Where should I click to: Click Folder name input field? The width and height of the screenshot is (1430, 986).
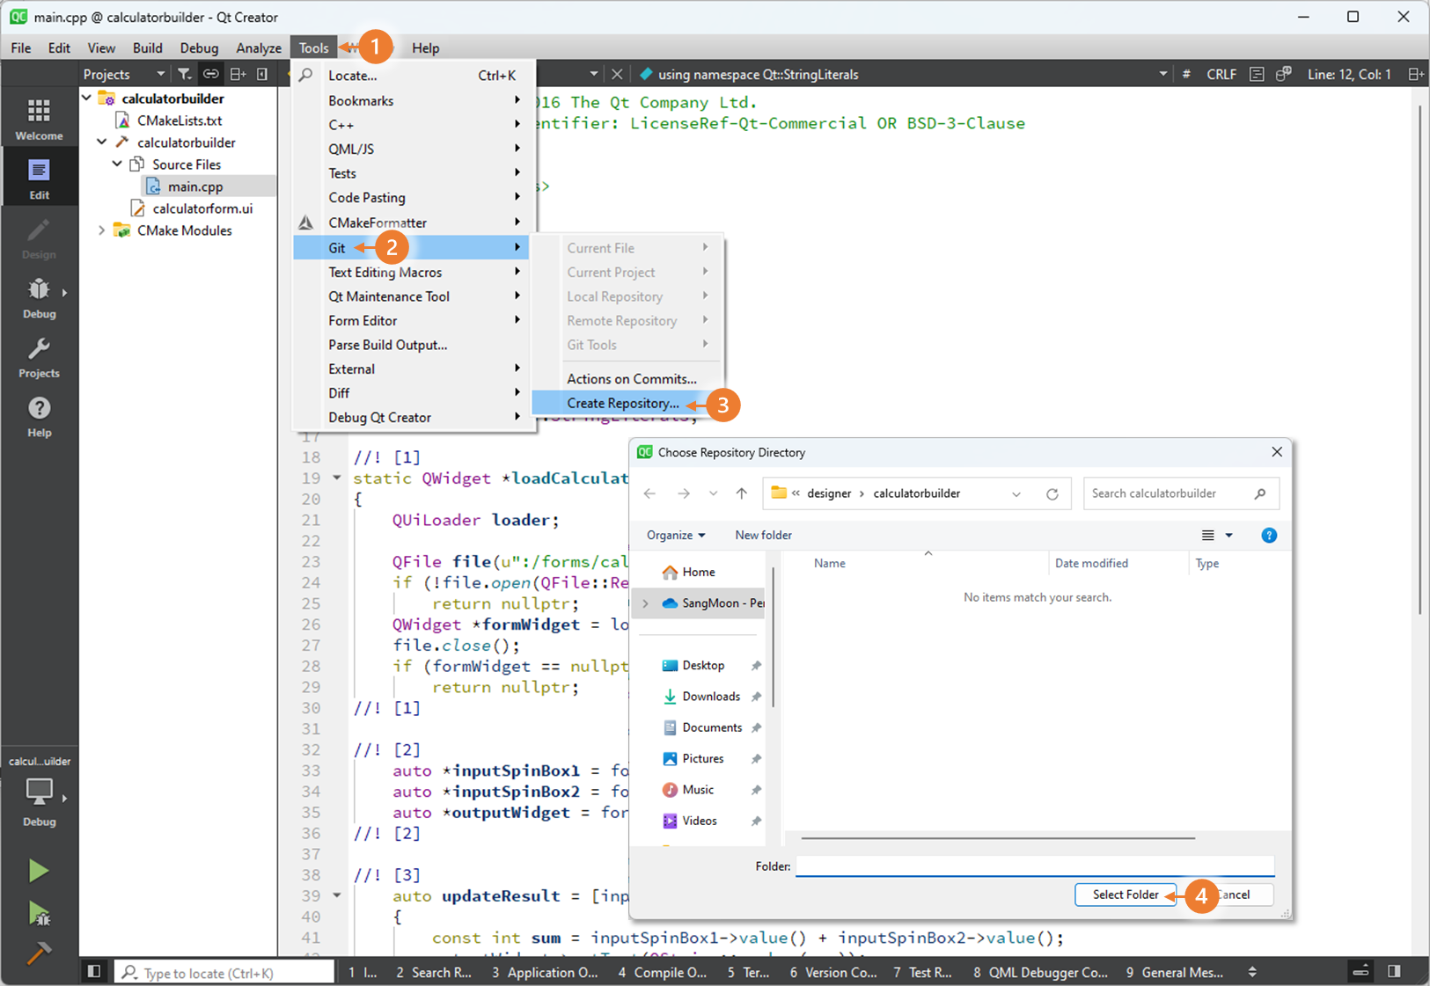[1035, 866]
